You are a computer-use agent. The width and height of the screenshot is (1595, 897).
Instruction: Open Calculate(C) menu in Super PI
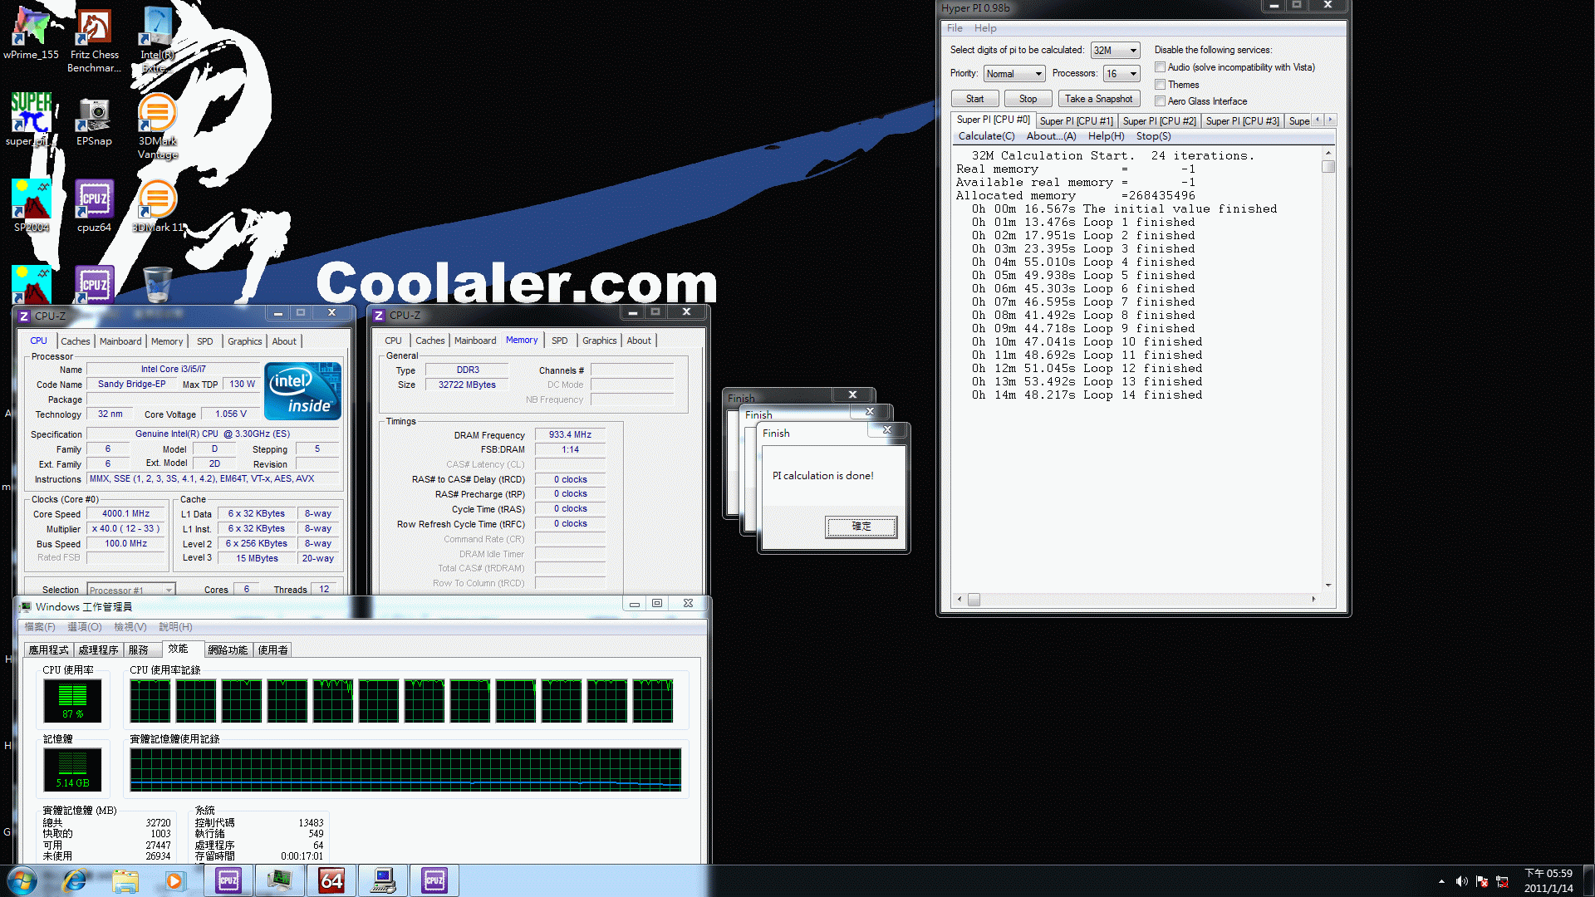click(x=986, y=136)
